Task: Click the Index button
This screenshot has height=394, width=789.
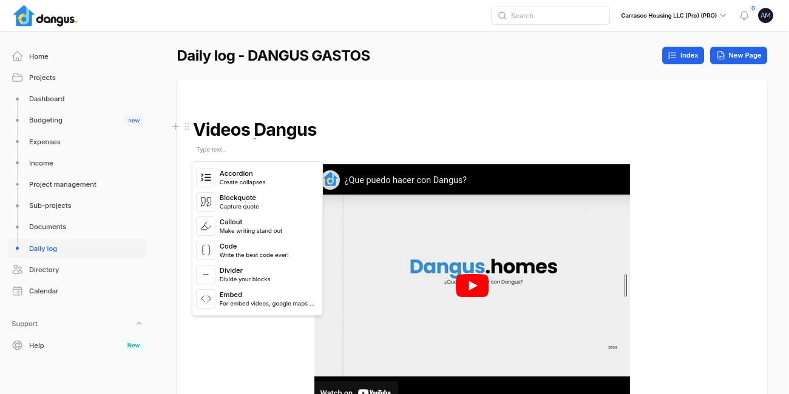Action: [x=683, y=55]
